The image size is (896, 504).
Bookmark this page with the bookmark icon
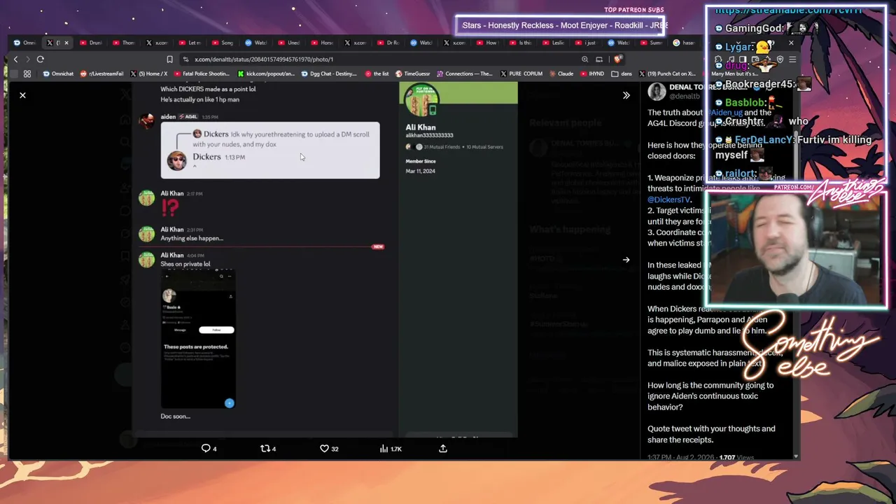169,59
